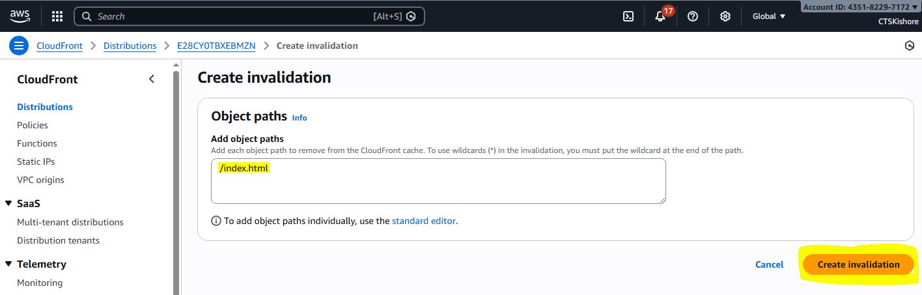Click the object paths text area
The image size is (922, 295).
438,186
